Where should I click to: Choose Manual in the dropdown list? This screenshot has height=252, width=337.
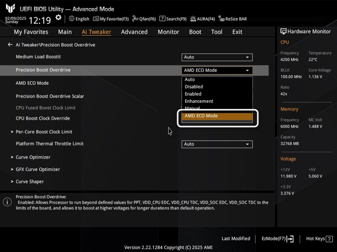click(217, 108)
